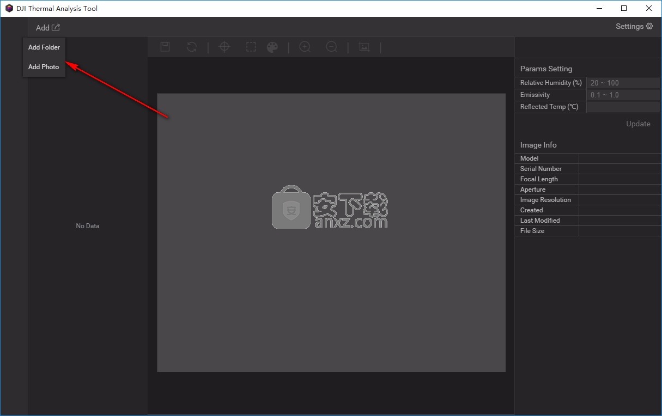Image resolution: width=662 pixels, height=416 pixels.
Task: Click the 'Emissivity' label
Action: pos(535,95)
